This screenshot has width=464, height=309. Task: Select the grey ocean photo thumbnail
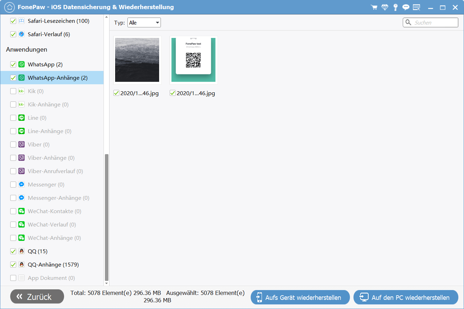[137, 60]
